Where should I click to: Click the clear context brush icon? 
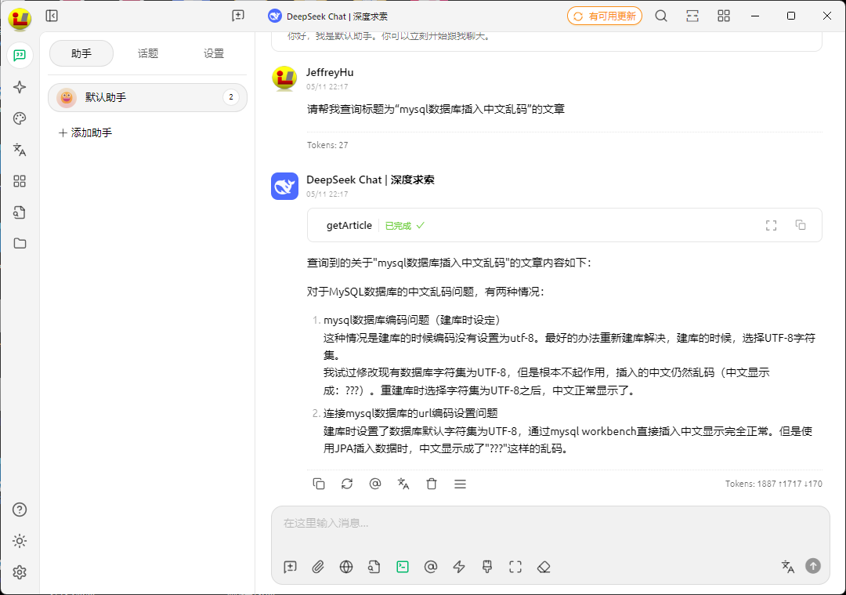click(x=487, y=566)
